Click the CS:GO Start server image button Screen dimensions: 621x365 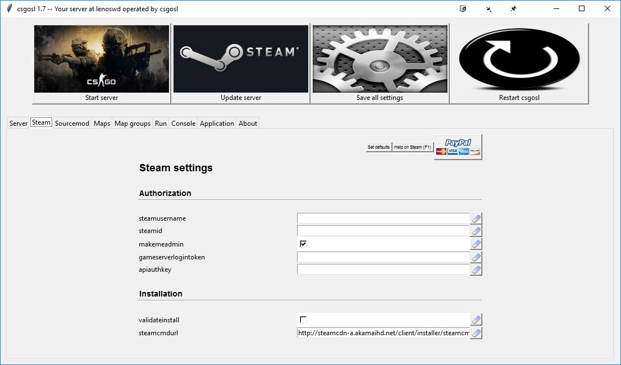102,63
